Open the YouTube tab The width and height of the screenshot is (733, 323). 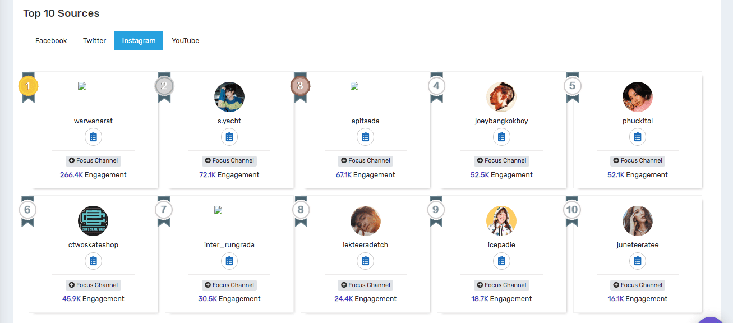click(186, 41)
